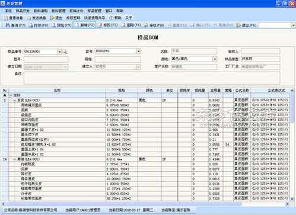Open the 款号 dropdown list
Viewport: 296px width, 215px height.
(x=139, y=52)
